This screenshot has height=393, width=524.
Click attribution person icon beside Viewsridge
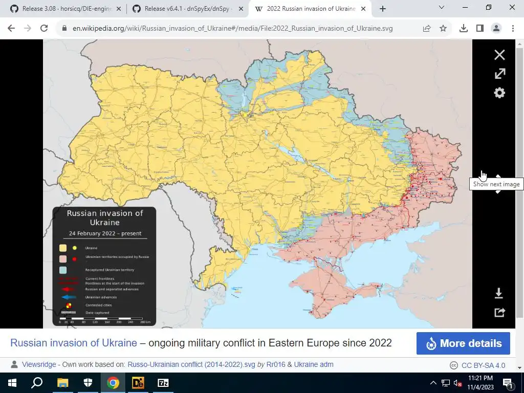pos(14,364)
